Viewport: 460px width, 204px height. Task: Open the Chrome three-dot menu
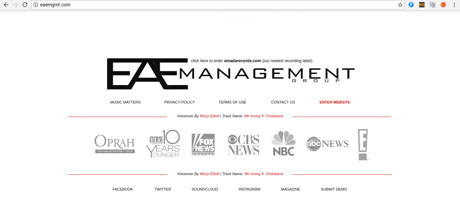(454, 5)
